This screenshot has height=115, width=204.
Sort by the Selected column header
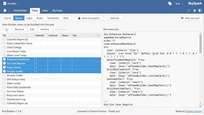41,35
